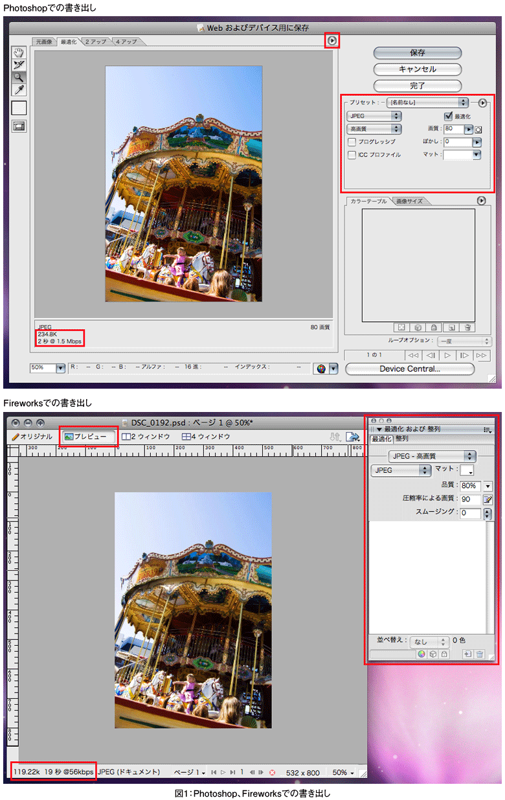This screenshot has height=800, width=505.
Task: Click the 保存 button
Action: coord(418,53)
